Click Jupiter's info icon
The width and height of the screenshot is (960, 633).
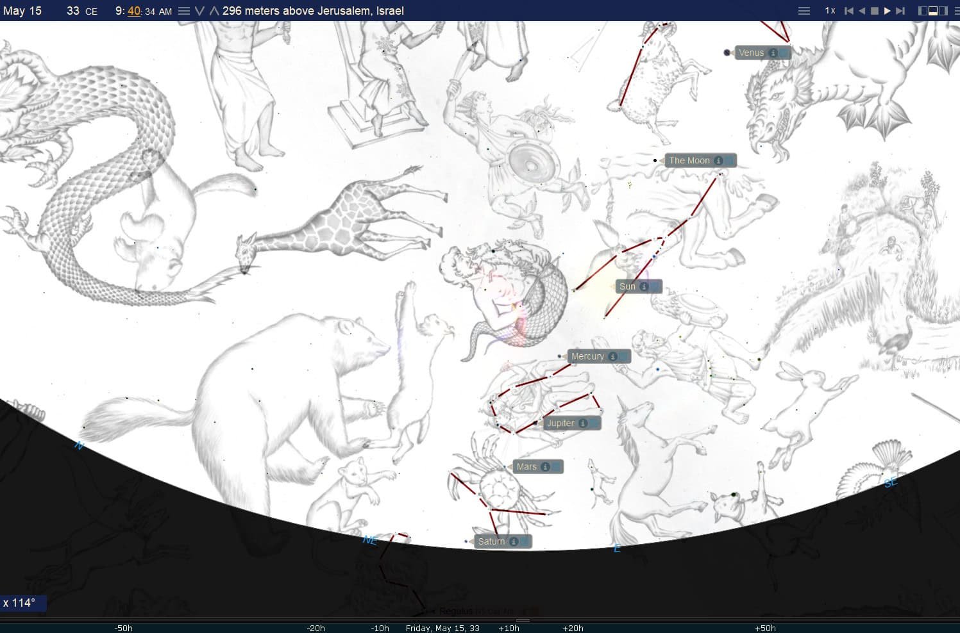583,423
